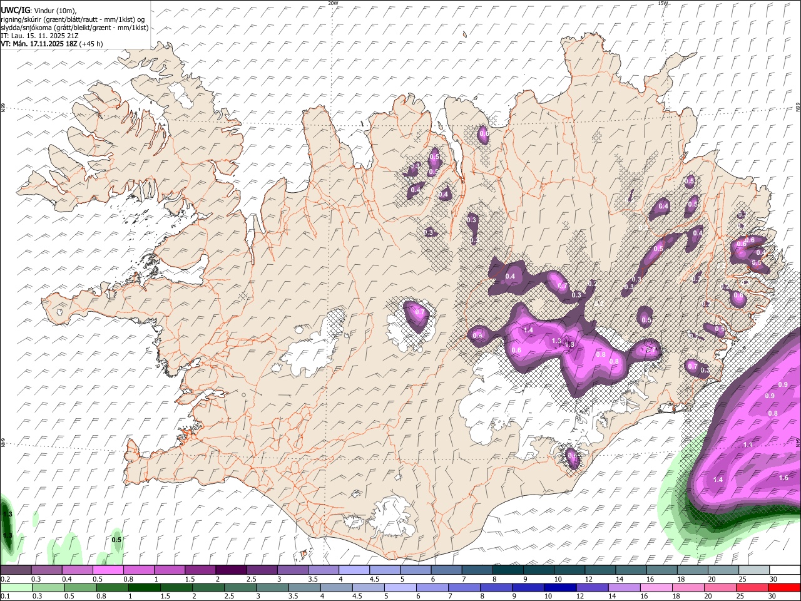Click the dark mauve 0.2 snow-scale swatch
Screen dimensions: 801x601
[x=16, y=570]
